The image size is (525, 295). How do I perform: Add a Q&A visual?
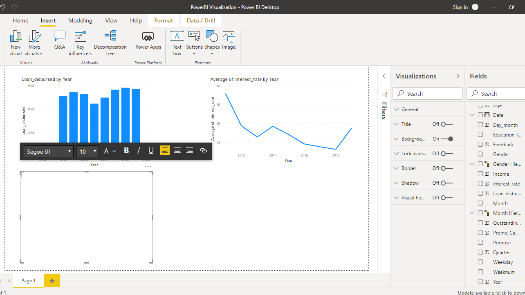pyautogui.click(x=60, y=40)
